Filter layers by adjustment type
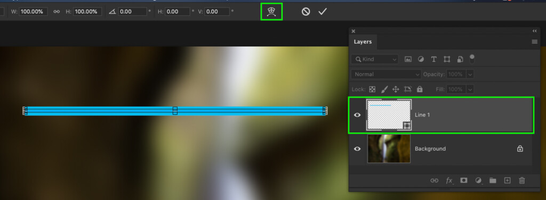The width and height of the screenshot is (546, 200). 421,60
